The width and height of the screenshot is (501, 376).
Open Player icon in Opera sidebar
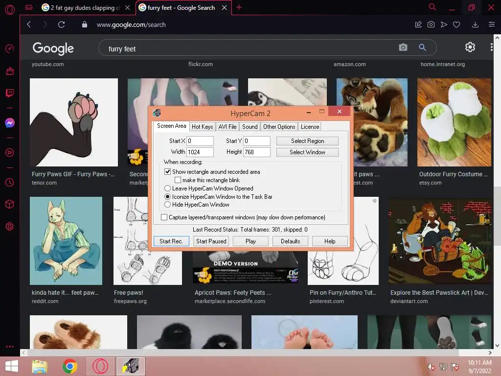click(x=10, y=153)
